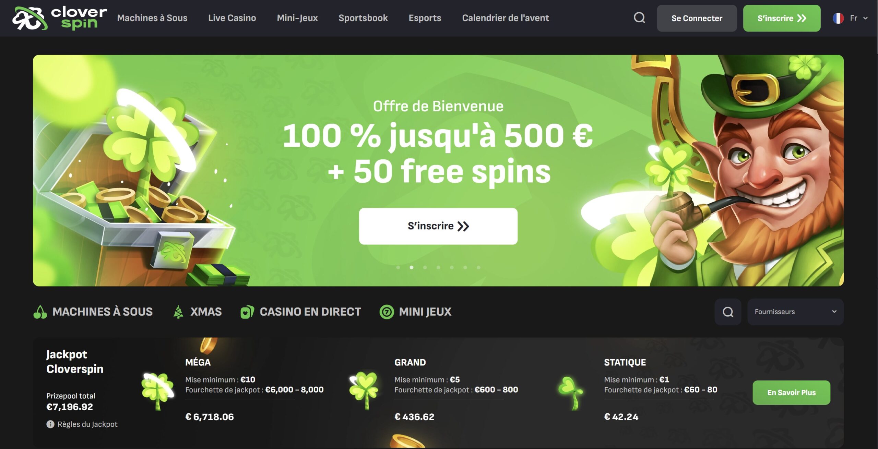Open Live Casino in top navigation

[x=232, y=18]
